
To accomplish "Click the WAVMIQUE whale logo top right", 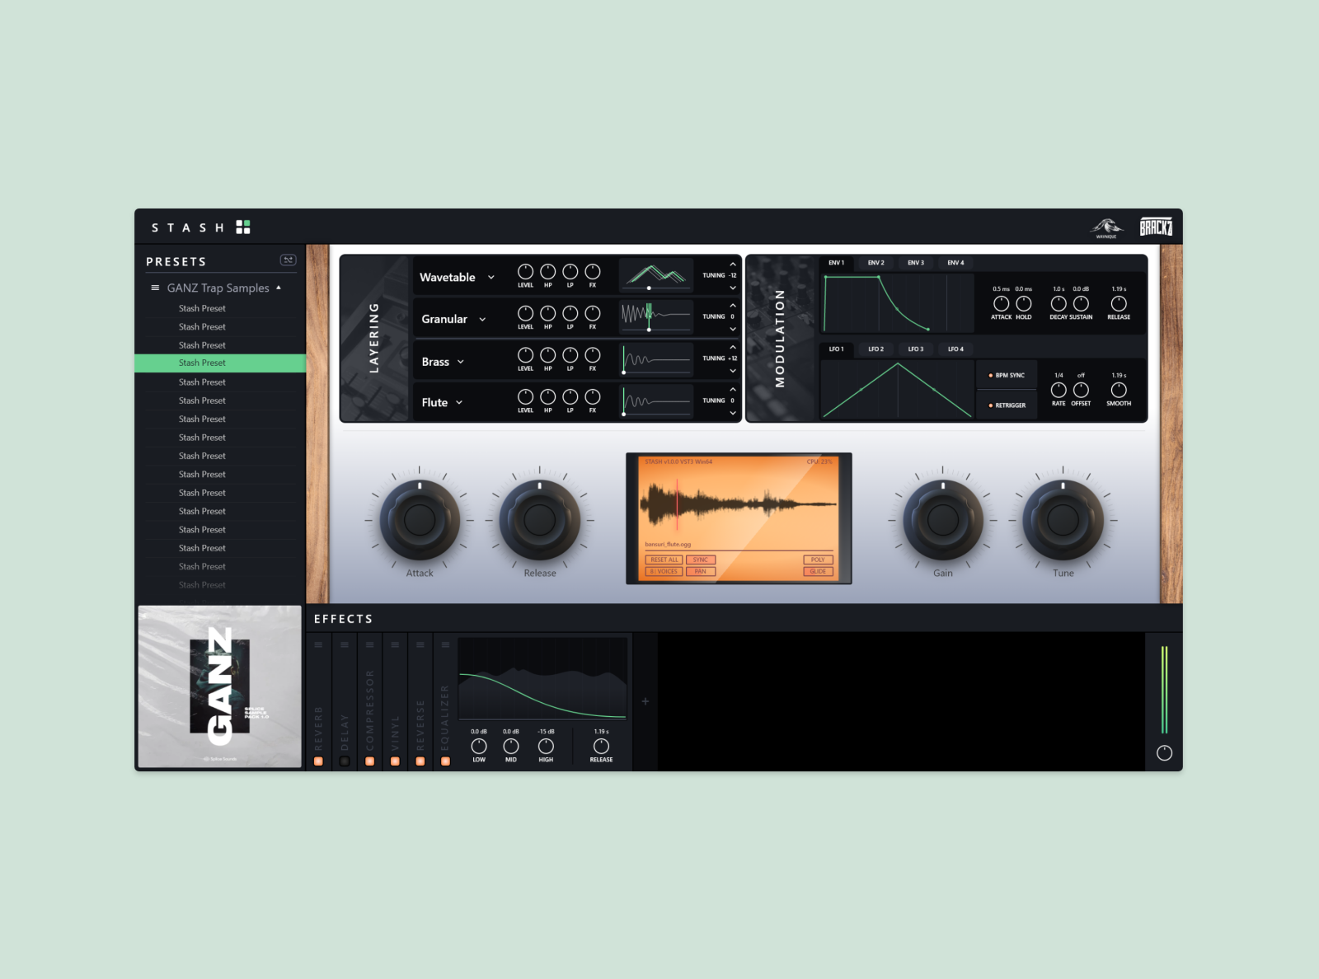I will coord(1107,227).
